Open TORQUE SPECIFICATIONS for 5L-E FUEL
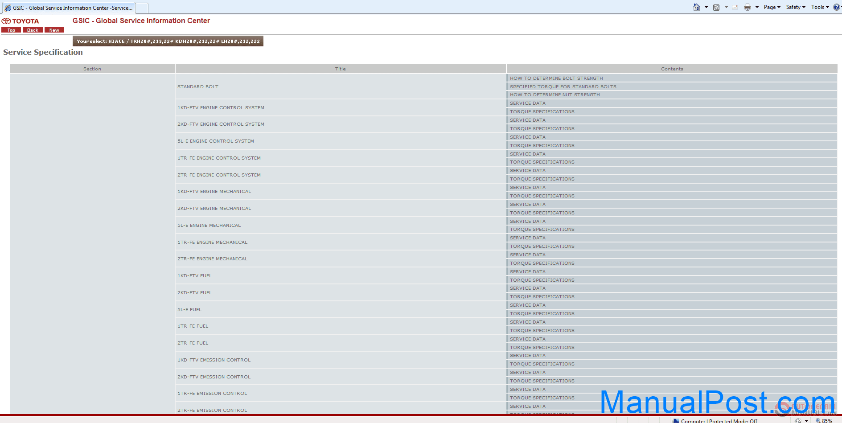Screen dimensions: 842x423 pyautogui.click(x=542, y=313)
